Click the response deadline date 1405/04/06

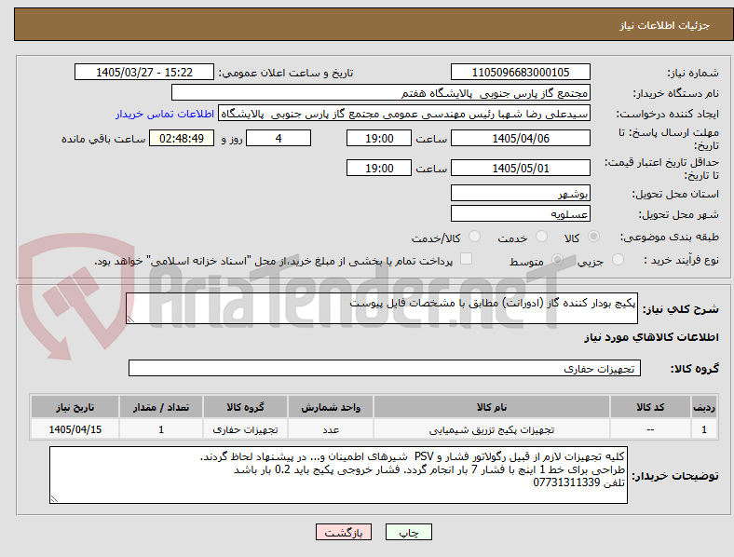[x=520, y=138]
